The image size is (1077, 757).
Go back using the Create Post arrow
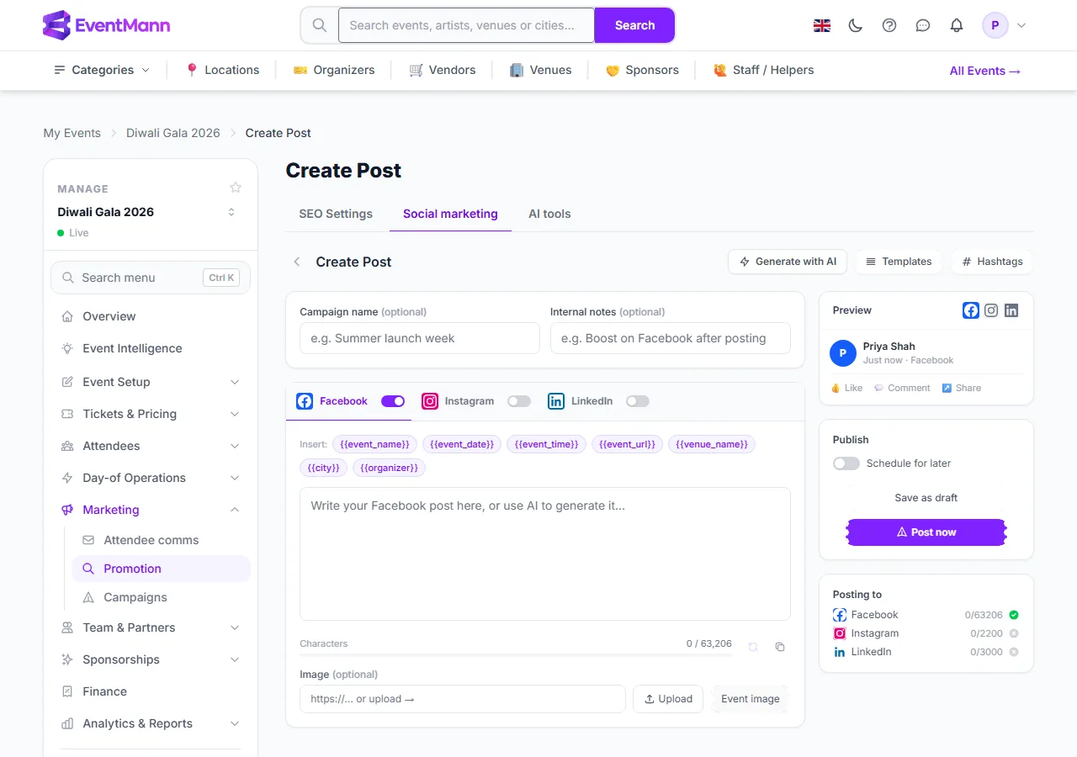coord(297,262)
